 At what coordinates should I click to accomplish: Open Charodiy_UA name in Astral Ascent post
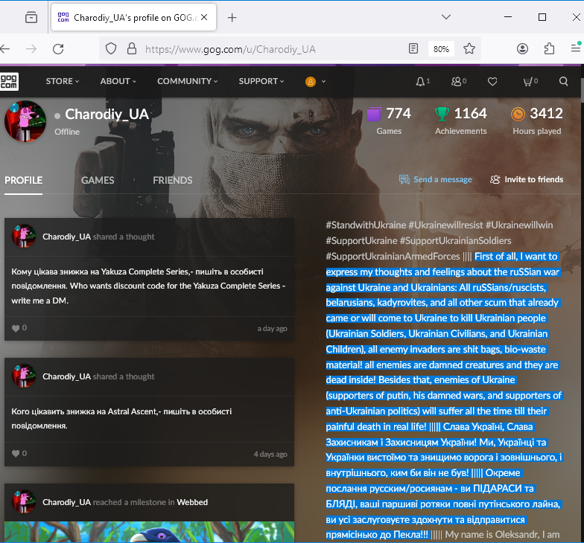tap(66, 376)
